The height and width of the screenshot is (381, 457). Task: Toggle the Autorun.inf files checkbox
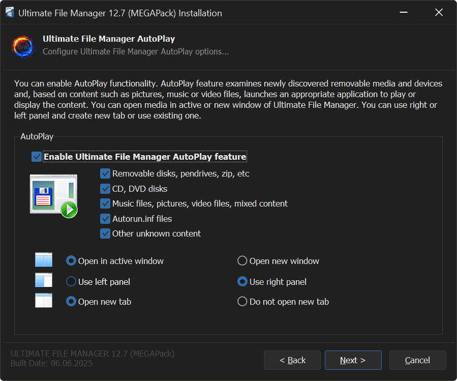(x=105, y=219)
